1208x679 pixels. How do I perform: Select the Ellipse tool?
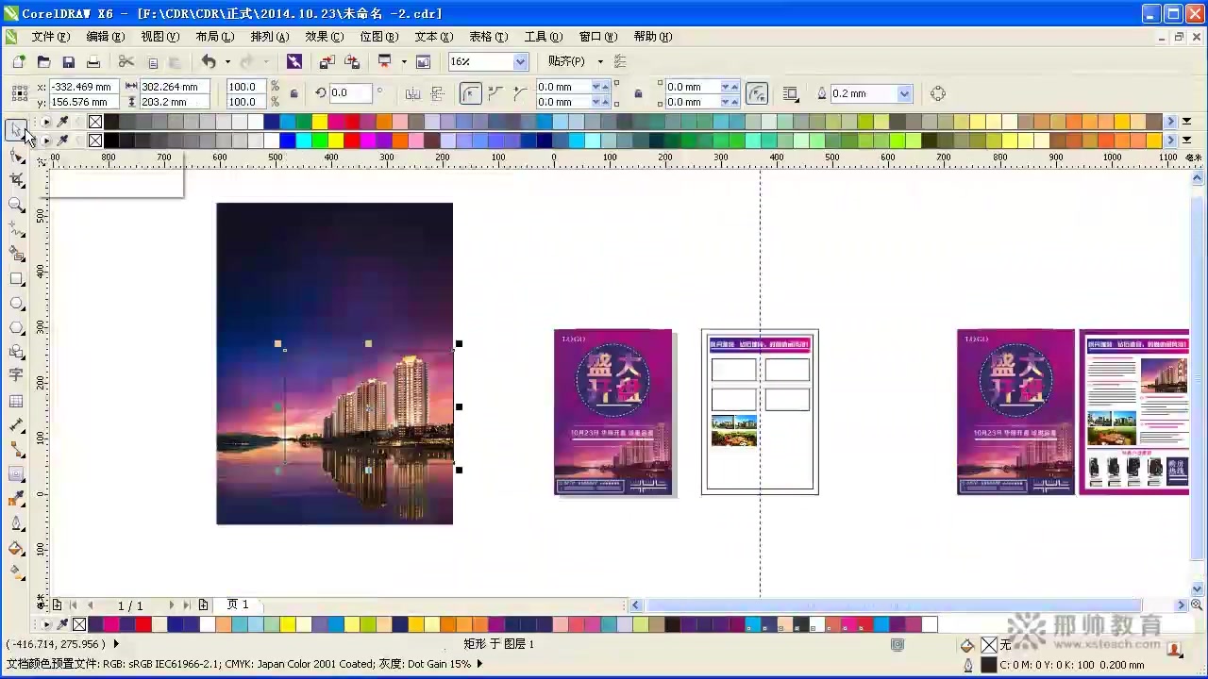16,304
